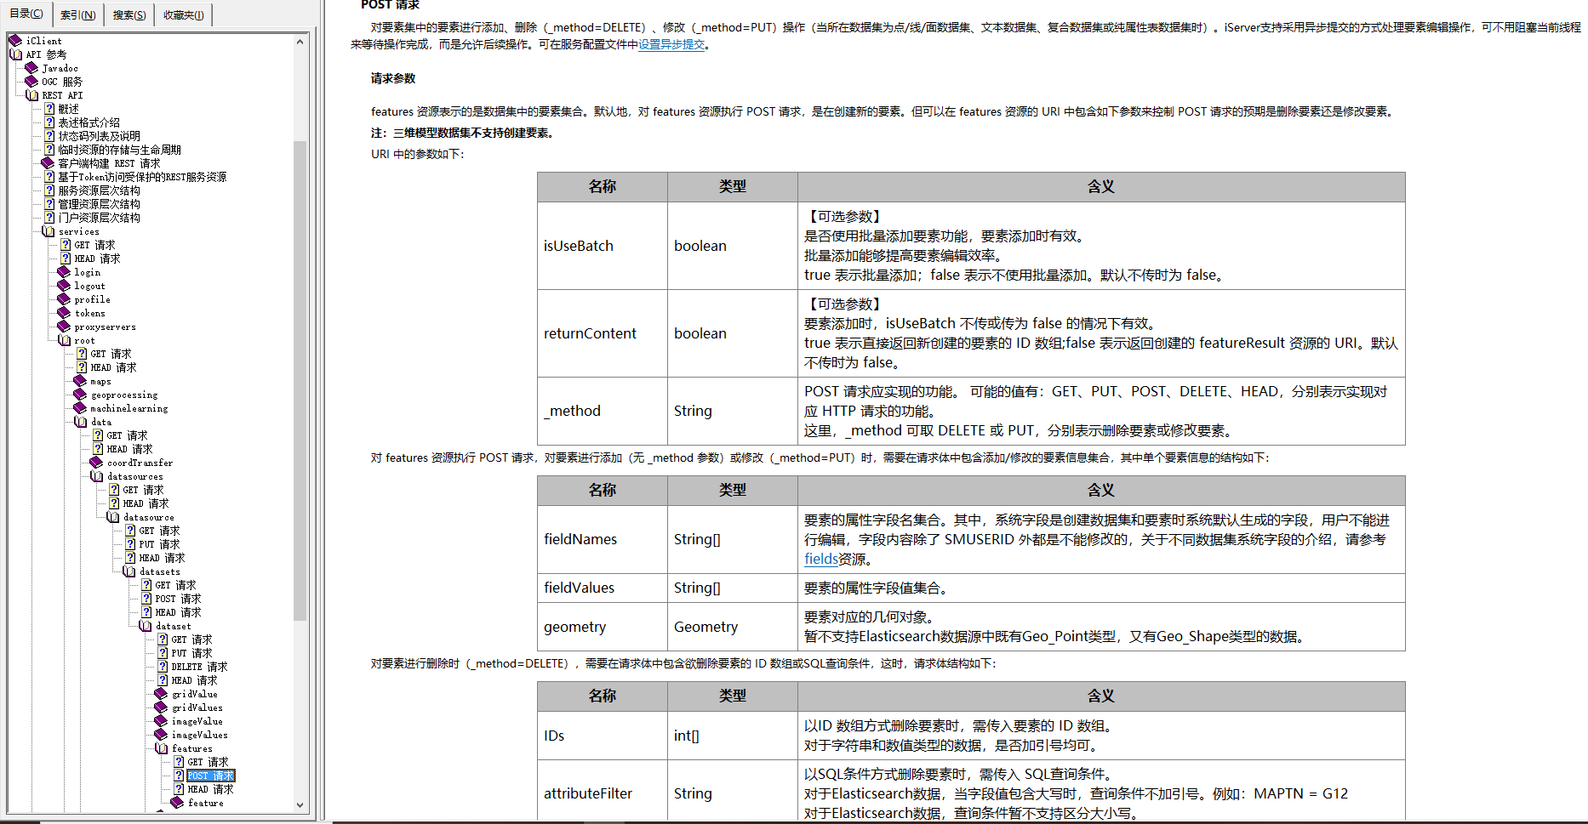Click the open book icon beside datasources
Image resolution: width=1588 pixels, height=824 pixels.
tap(96, 476)
